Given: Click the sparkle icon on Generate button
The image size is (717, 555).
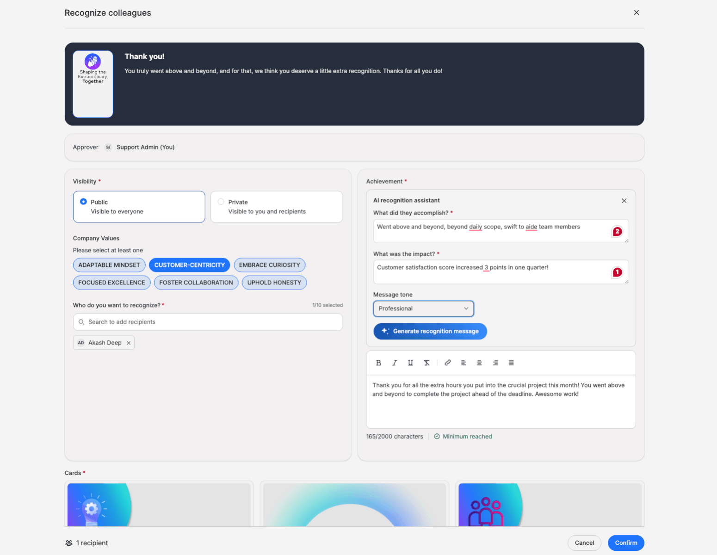Looking at the screenshot, I should click(385, 331).
